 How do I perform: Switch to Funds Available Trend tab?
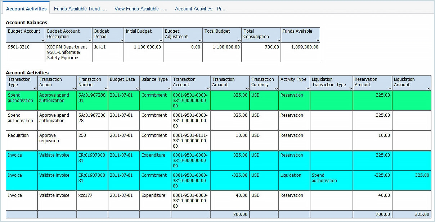pos(80,9)
